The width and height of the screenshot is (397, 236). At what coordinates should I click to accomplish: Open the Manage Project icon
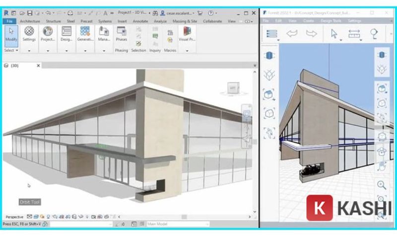(104, 31)
